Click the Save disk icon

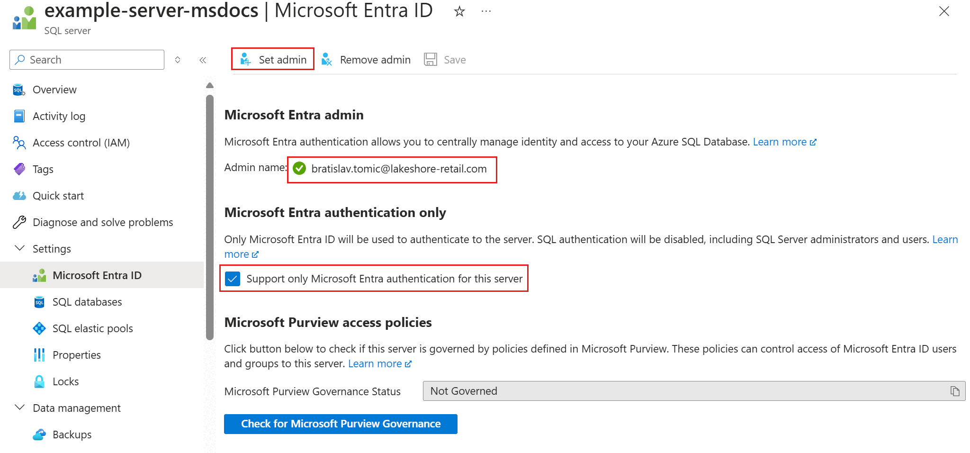click(x=430, y=59)
